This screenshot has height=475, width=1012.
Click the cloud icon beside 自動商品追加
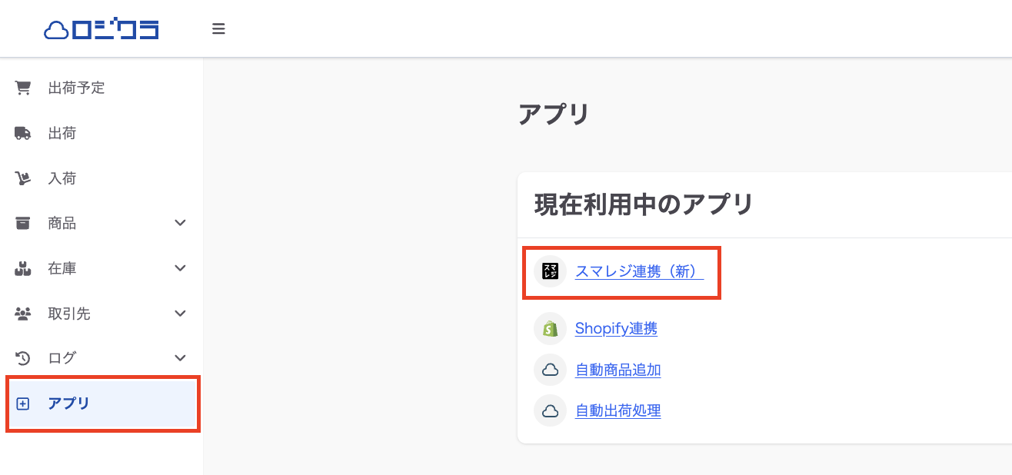(550, 370)
